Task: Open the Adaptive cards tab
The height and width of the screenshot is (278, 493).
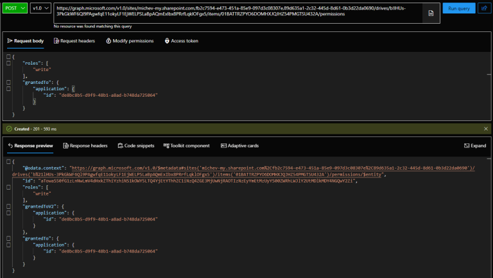Action: tap(239, 145)
